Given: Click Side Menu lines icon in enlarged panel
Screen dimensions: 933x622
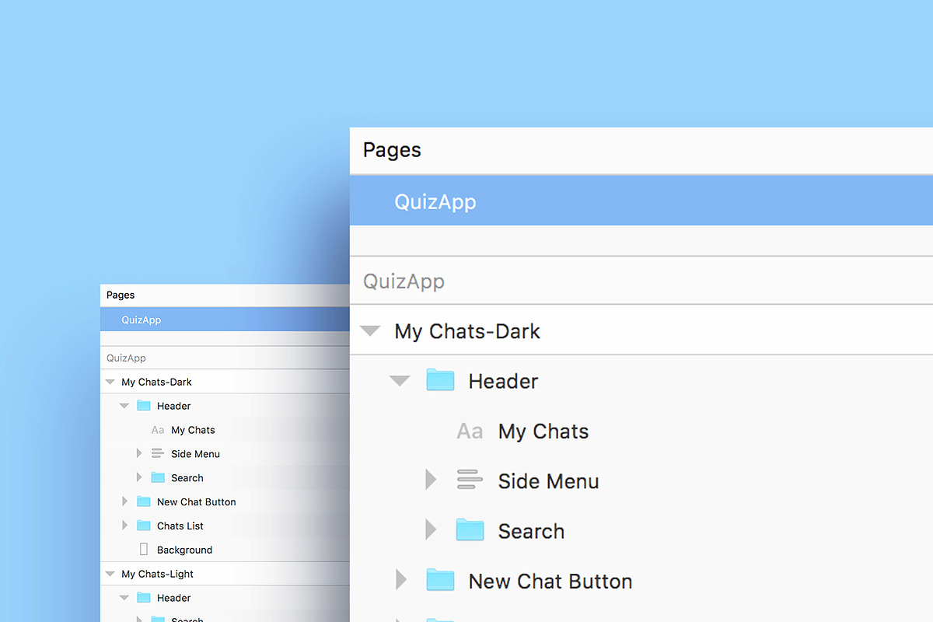Looking at the screenshot, I should tap(470, 480).
